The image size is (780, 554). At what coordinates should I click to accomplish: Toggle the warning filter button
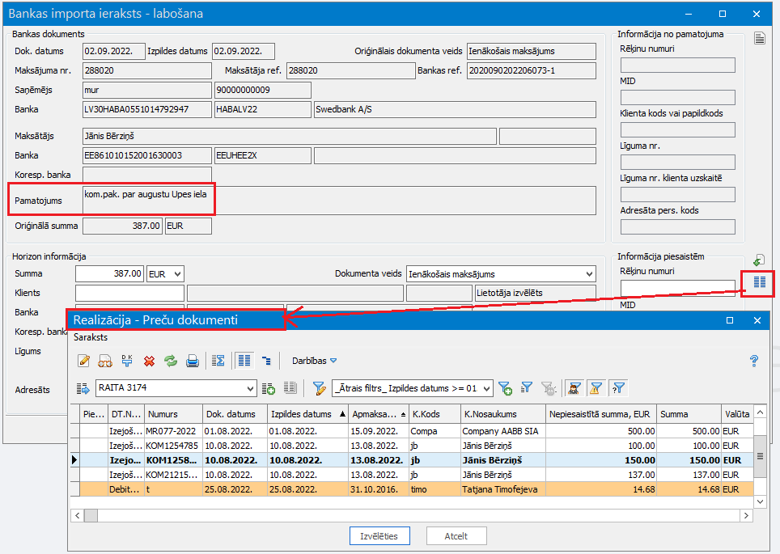pos(596,388)
